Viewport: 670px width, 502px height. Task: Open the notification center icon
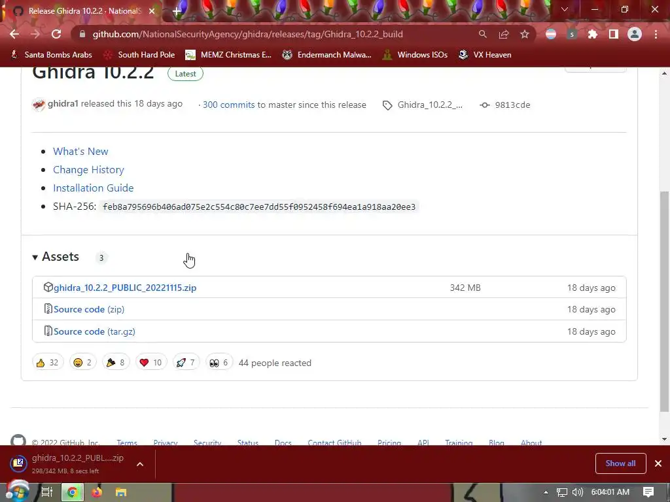point(648,492)
